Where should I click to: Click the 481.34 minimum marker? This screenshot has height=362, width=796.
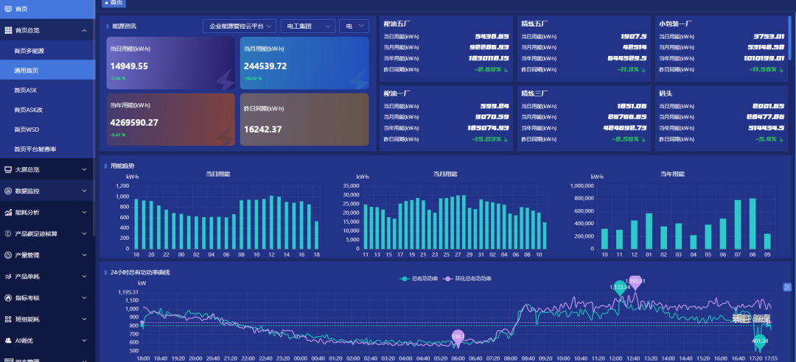tap(760, 341)
